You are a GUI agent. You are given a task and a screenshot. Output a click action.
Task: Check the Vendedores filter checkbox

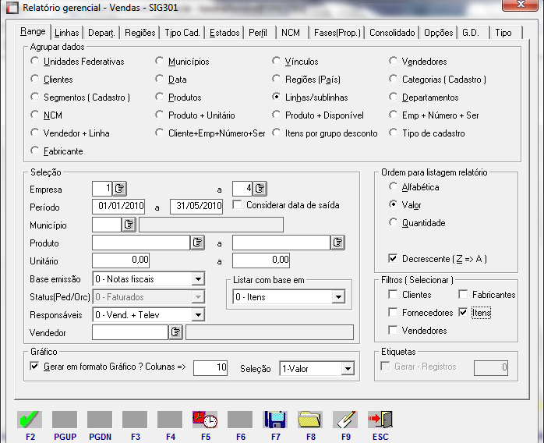(x=393, y=330)
